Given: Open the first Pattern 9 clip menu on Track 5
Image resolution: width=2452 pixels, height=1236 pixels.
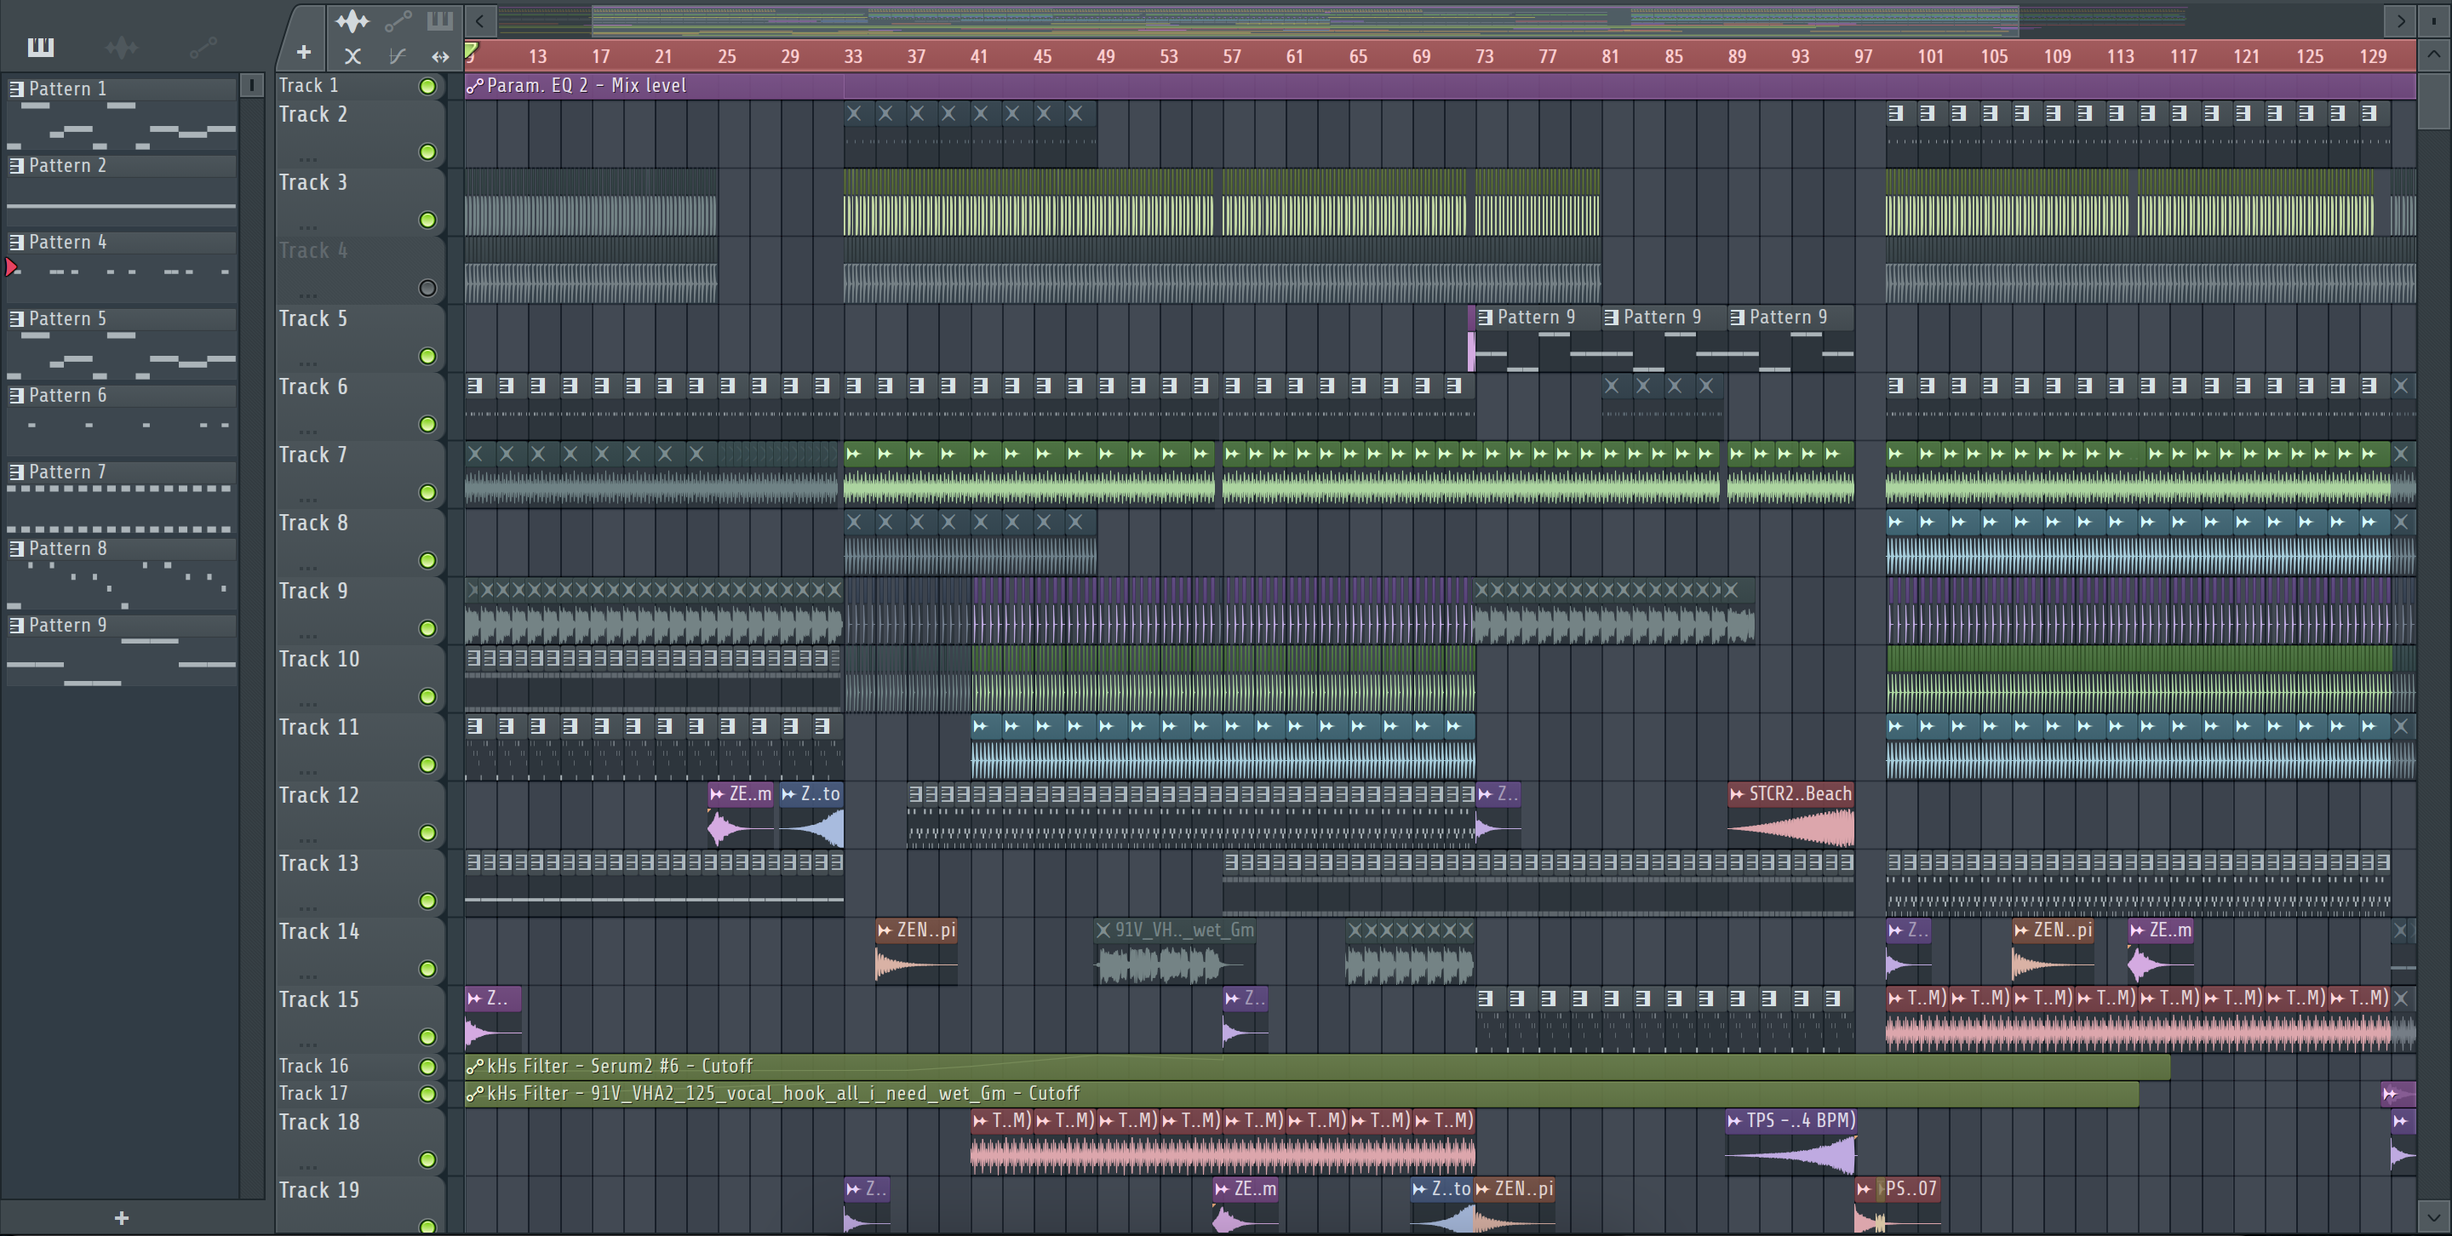Looking at the screenshot, I should [1486, 318].
